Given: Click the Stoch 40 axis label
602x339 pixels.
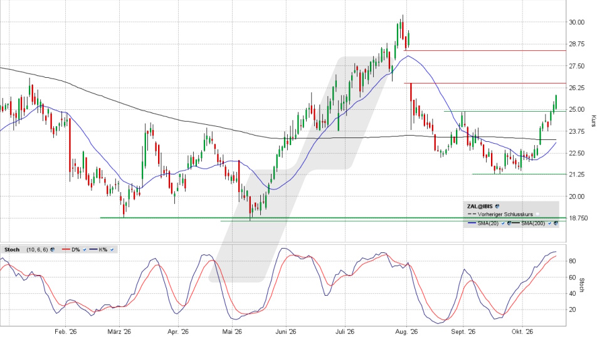Looking at the screenshot, I should click(x=572, y=294).
